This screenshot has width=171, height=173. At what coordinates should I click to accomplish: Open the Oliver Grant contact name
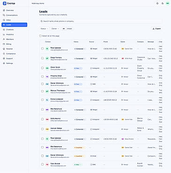[x=55, y=67]
